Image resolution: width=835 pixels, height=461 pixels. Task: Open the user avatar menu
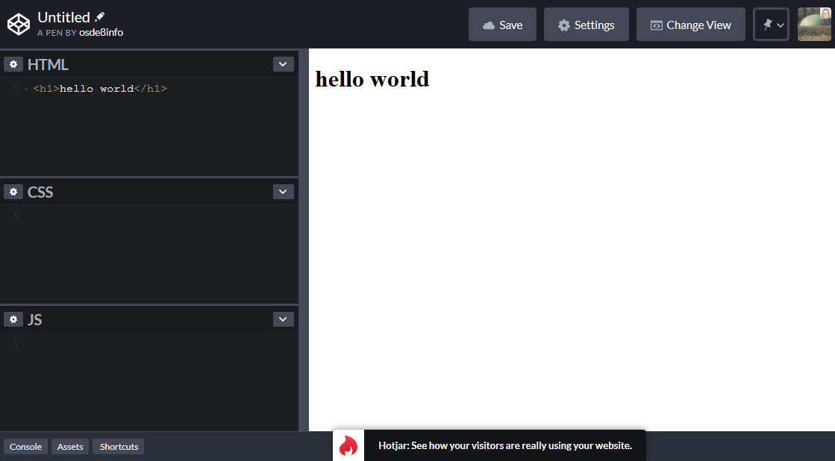point(814,25)
